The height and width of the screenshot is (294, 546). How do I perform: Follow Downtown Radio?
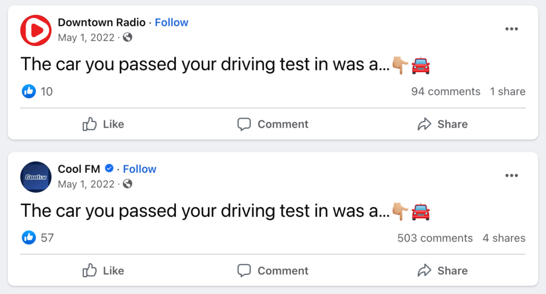point(171,22)
